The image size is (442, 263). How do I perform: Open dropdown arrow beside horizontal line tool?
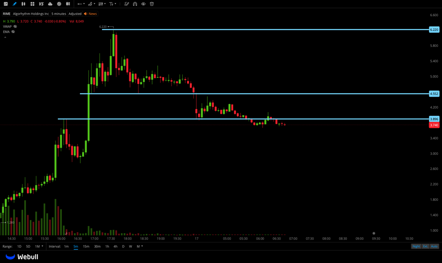pos(84,4)
